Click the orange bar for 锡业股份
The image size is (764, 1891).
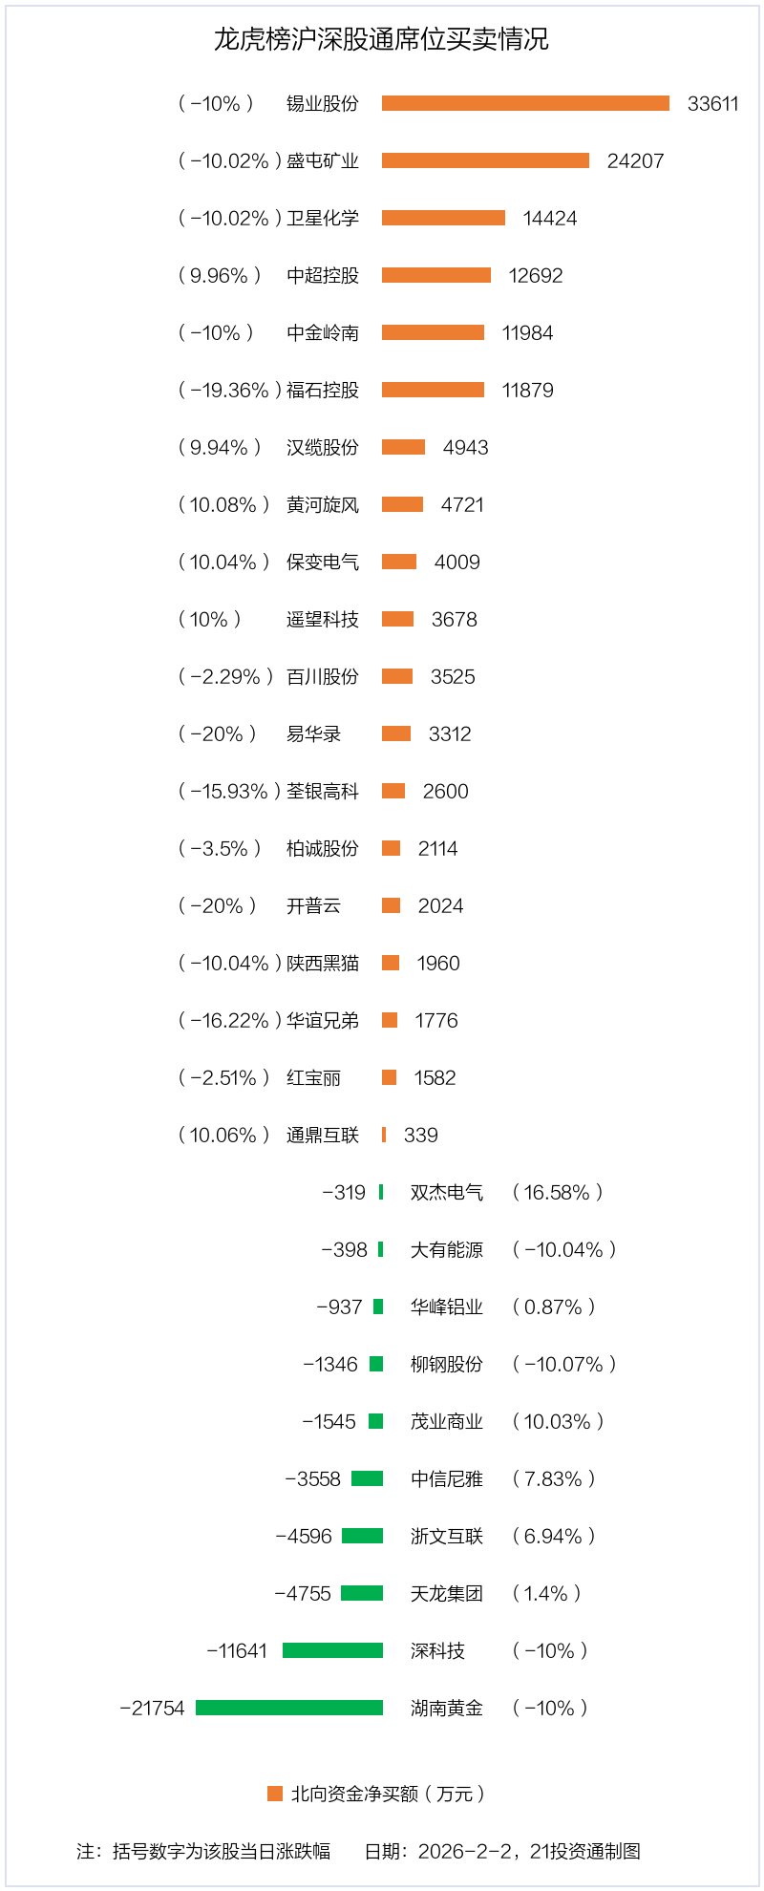[525, 103]
